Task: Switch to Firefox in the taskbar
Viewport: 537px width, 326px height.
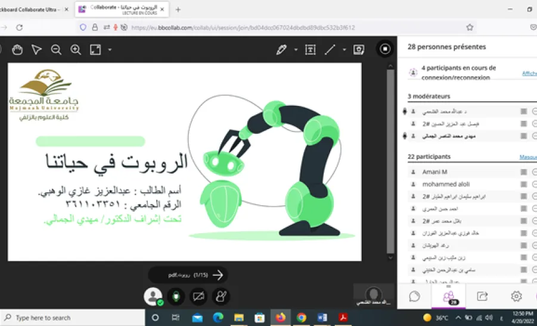Action: pyautogui.click(x=281, y=318)
